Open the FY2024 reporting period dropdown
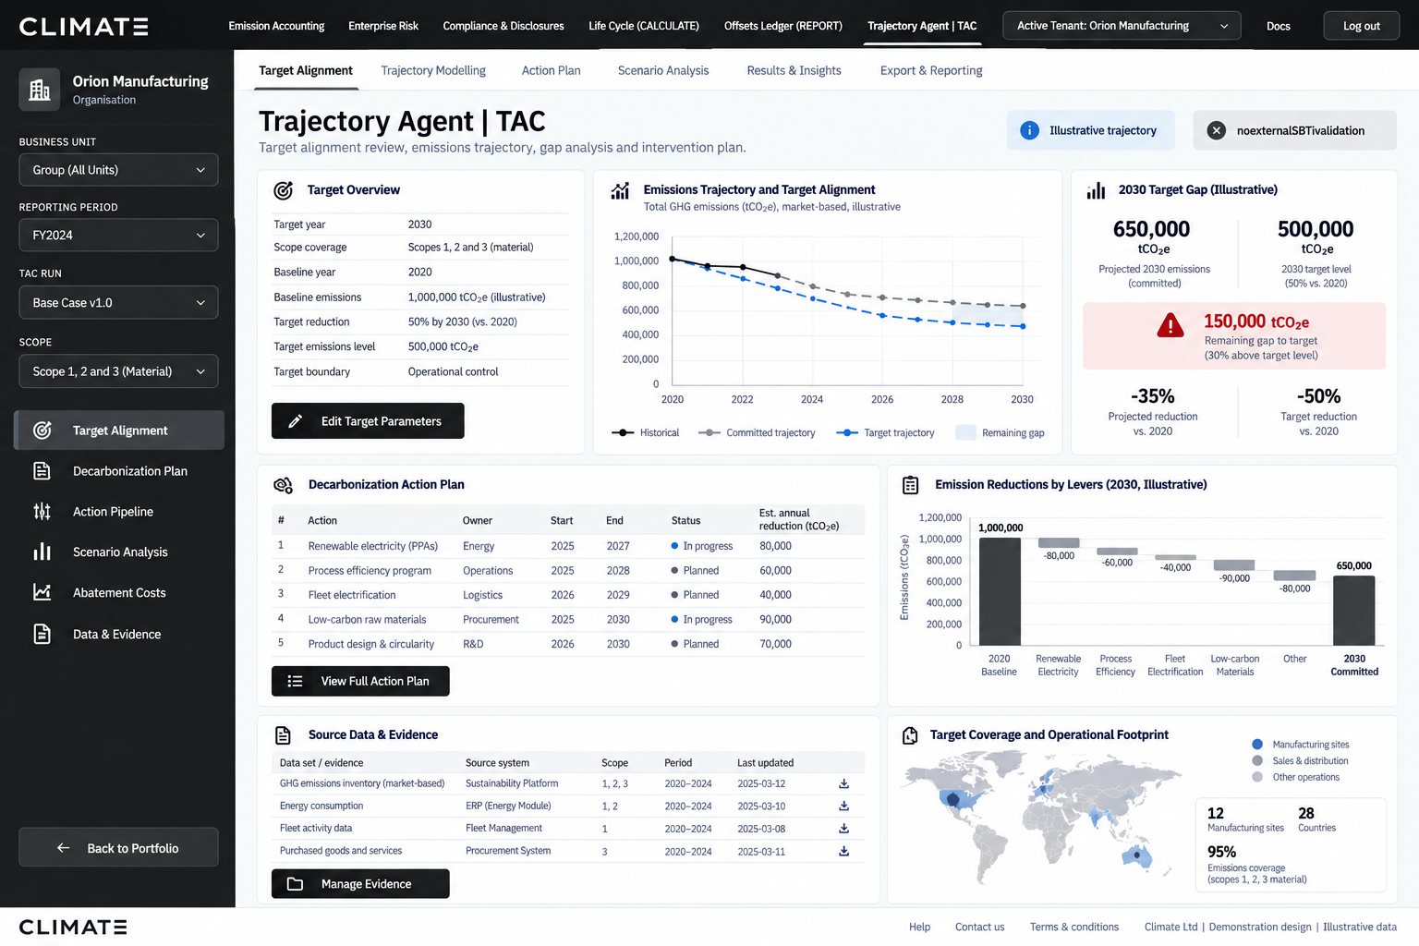The image size is (1419, 946). 118,236
